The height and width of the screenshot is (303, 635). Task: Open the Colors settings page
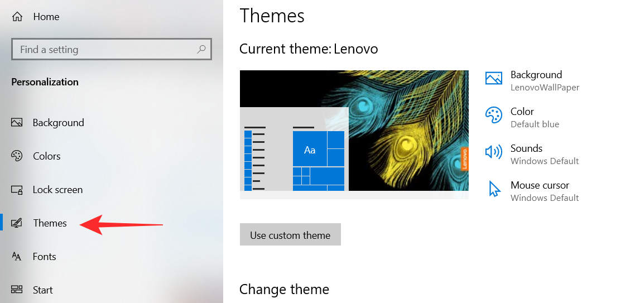(46, 156)
